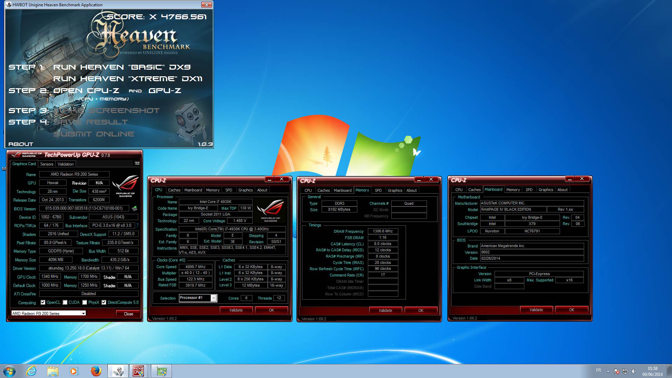Click the Driver Version field atiumdag 13.250.18.0
672x378 pixels.
89,268
